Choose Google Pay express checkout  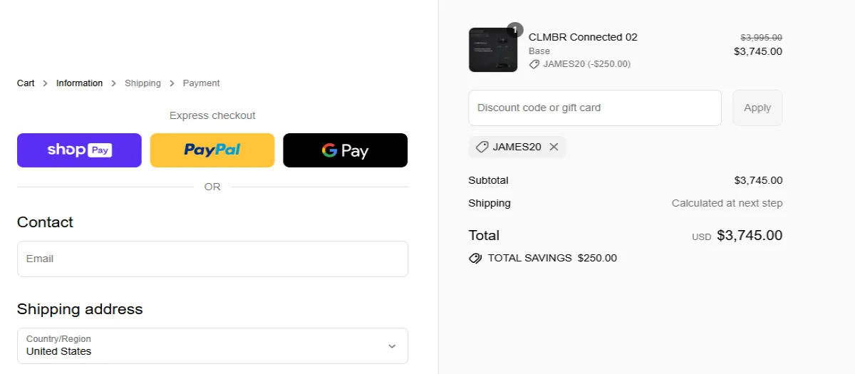coord(345,150)
